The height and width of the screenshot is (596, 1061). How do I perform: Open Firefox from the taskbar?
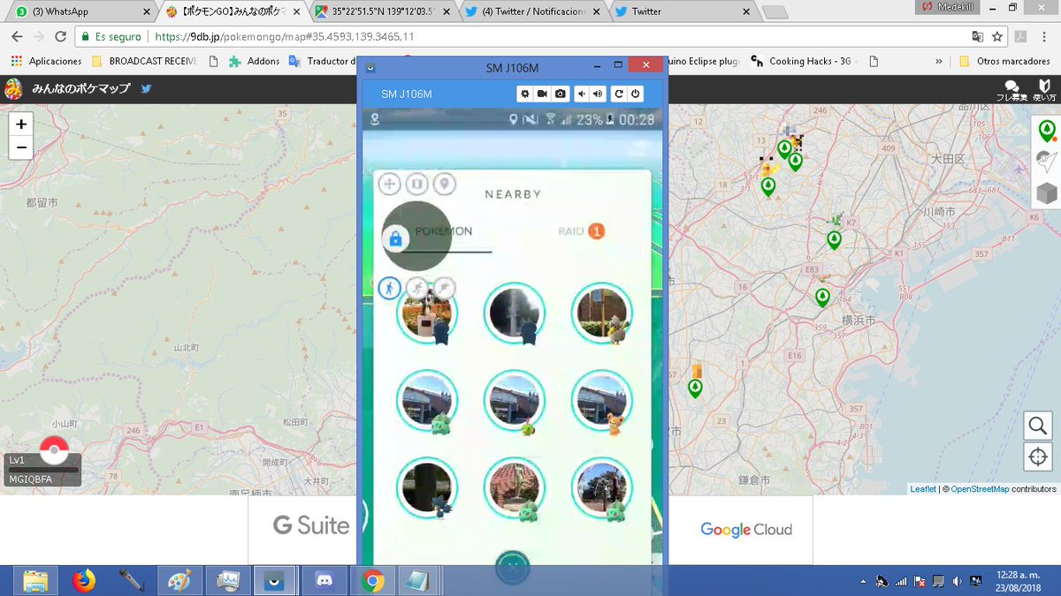pos(84,580)
